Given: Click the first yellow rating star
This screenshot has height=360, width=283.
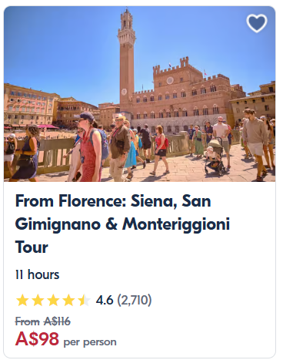Looking at the screenshot, I should pyautogui.click(x=22, y=300).
